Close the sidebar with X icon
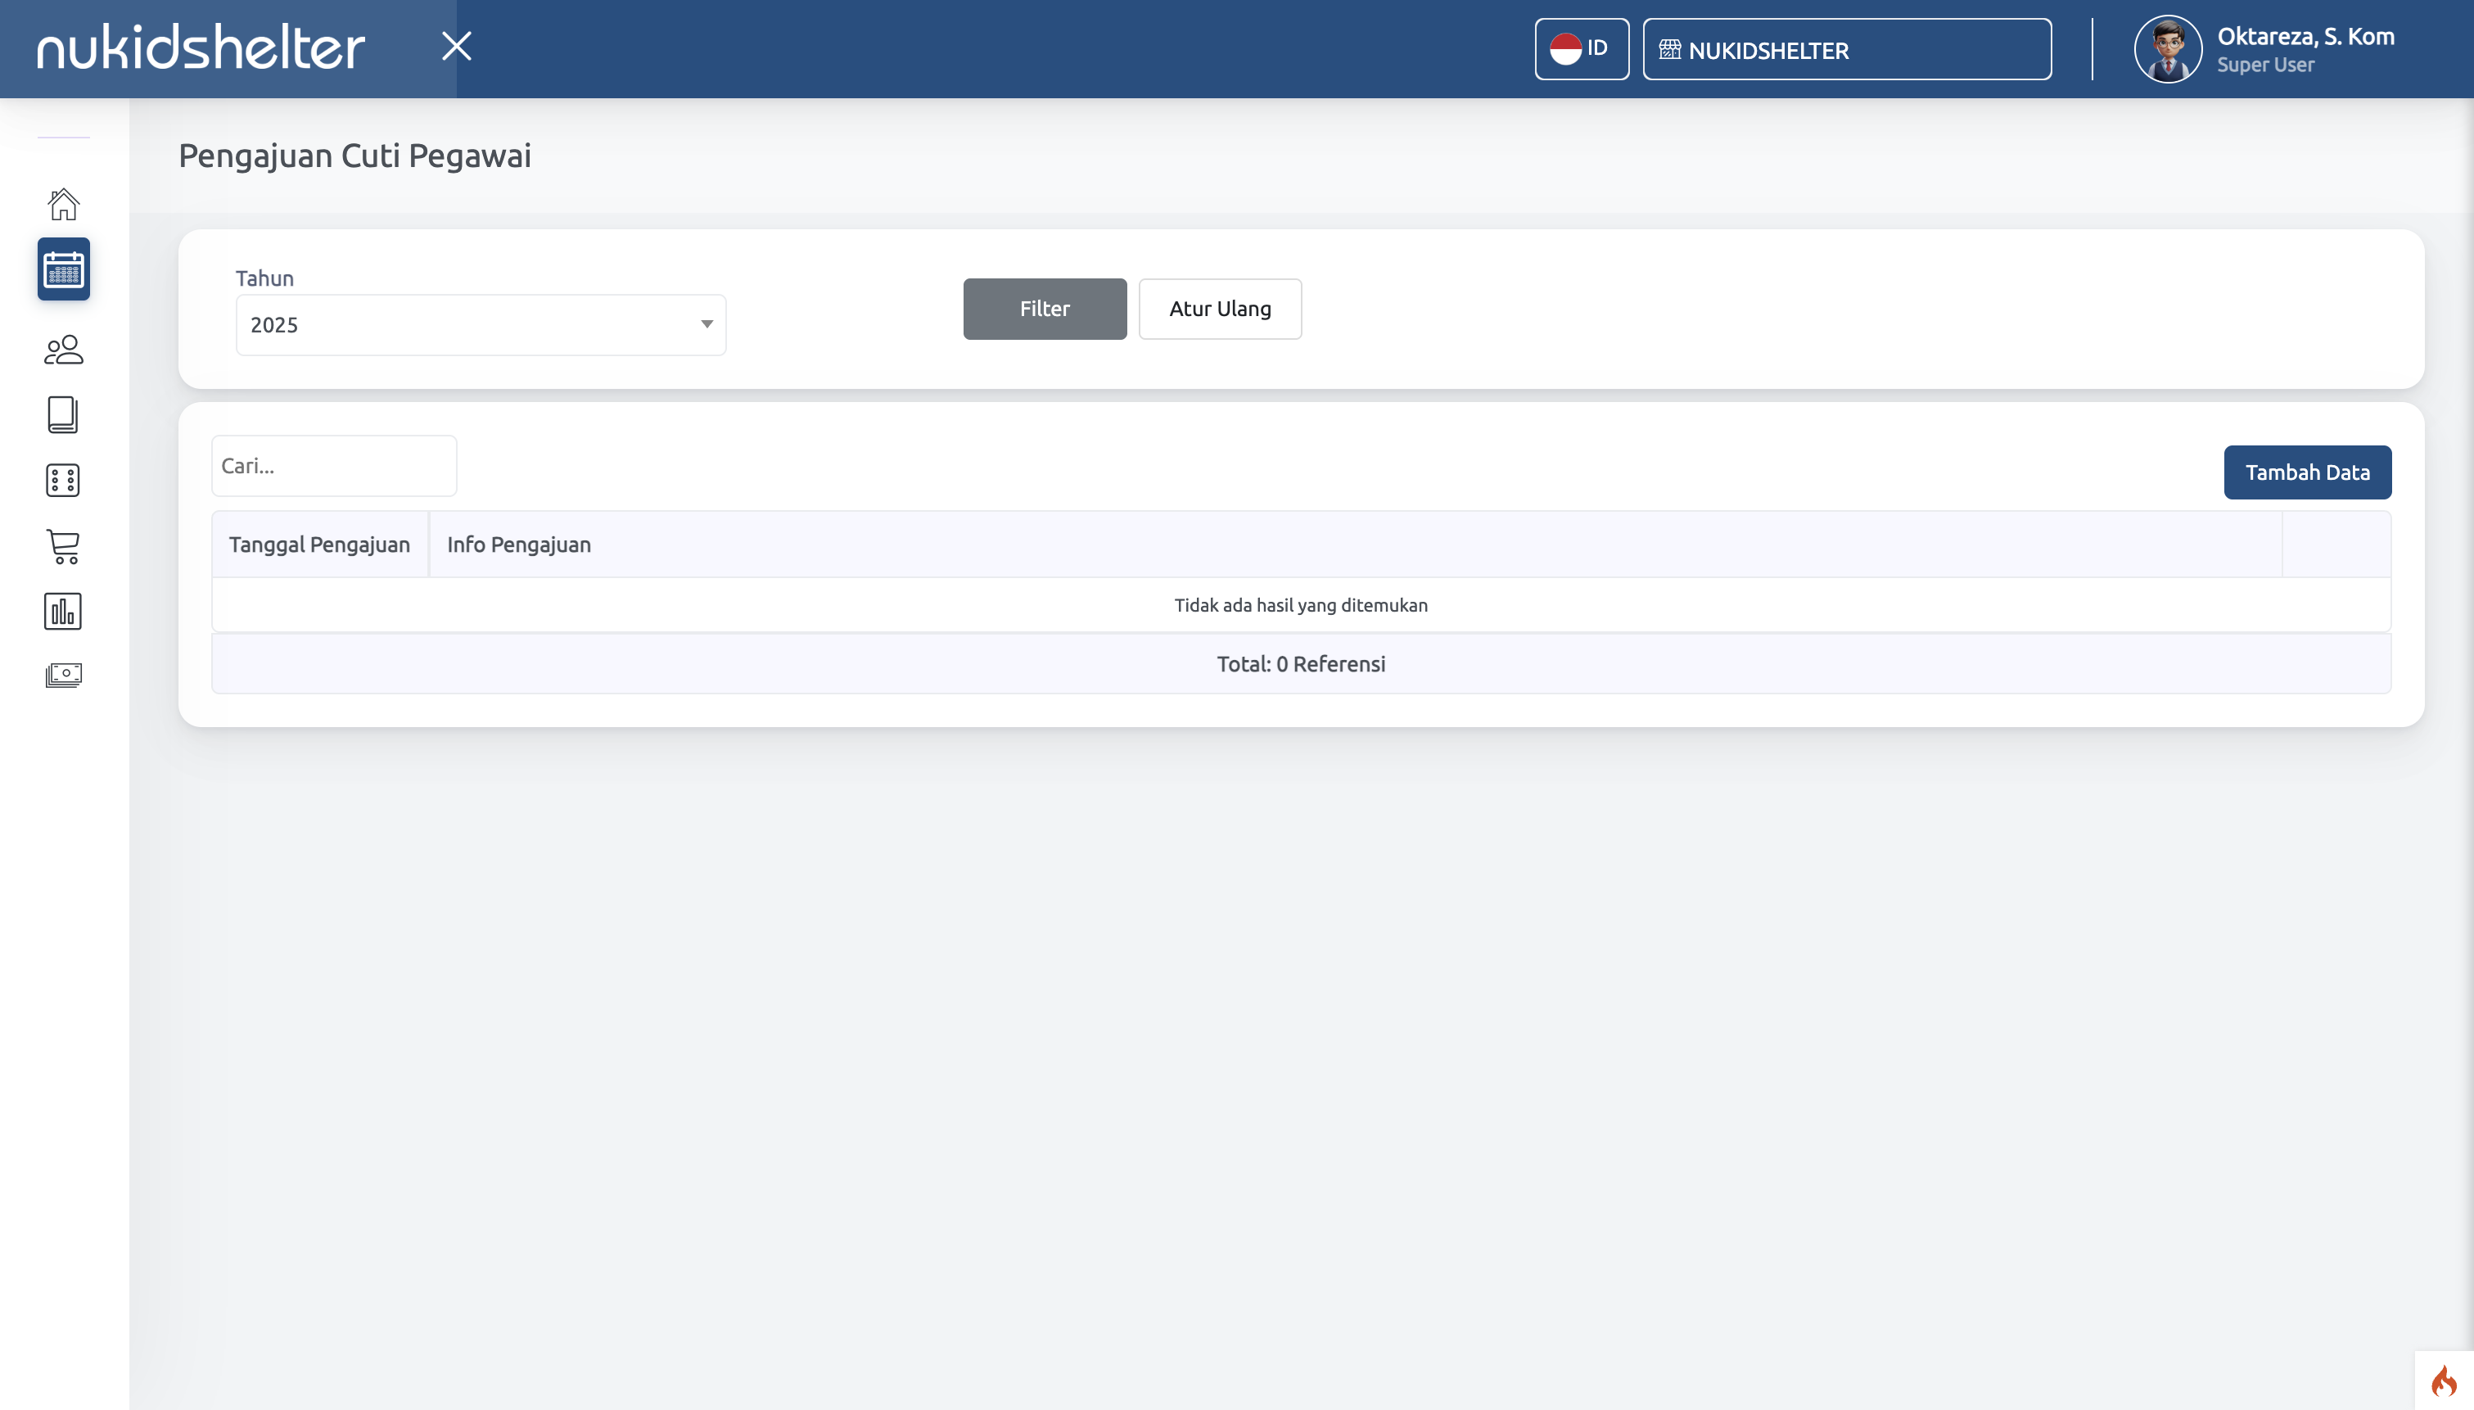 [456, 46]
